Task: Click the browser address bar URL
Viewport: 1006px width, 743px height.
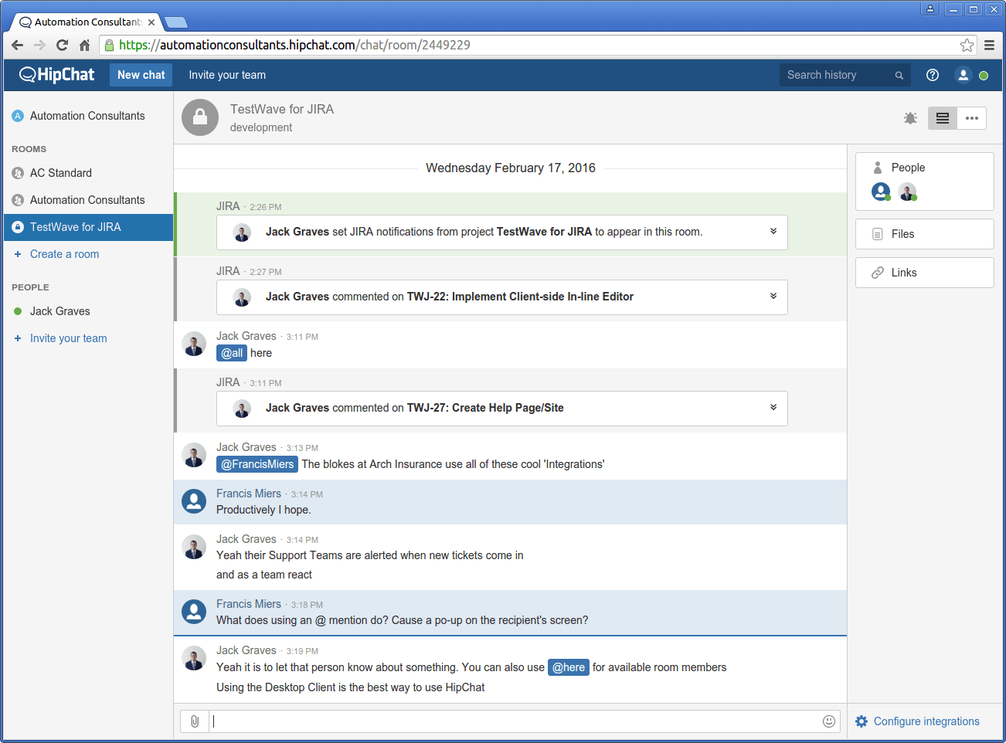Action: pyautogui.click(x=295, y=45)
